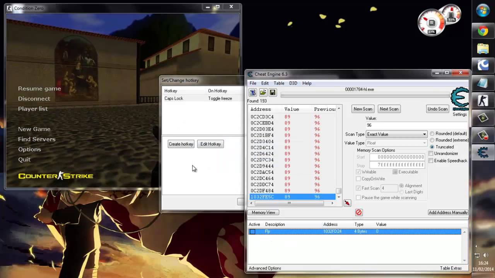Click Advanced Options in Cheat Engine

(x=265, y=268)
